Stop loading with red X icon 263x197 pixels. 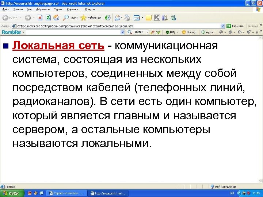(40, 18)
